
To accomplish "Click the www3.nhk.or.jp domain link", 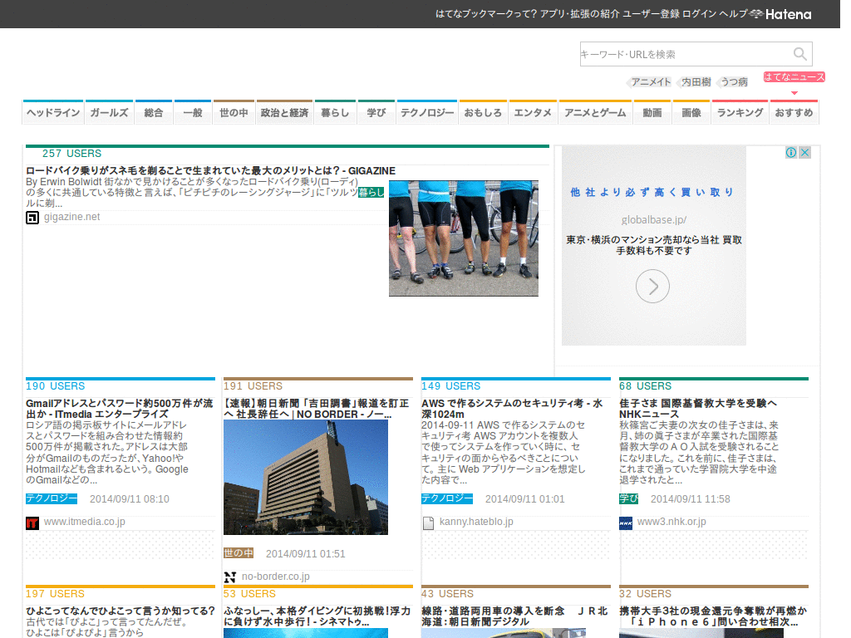I will [671, 522].
